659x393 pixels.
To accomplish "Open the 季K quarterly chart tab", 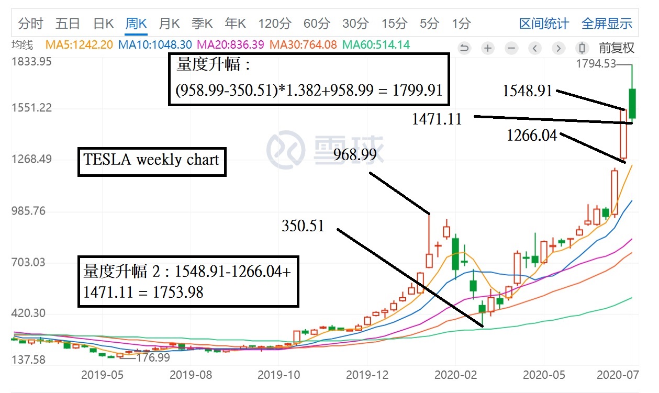I will click(x=202, y=24).
